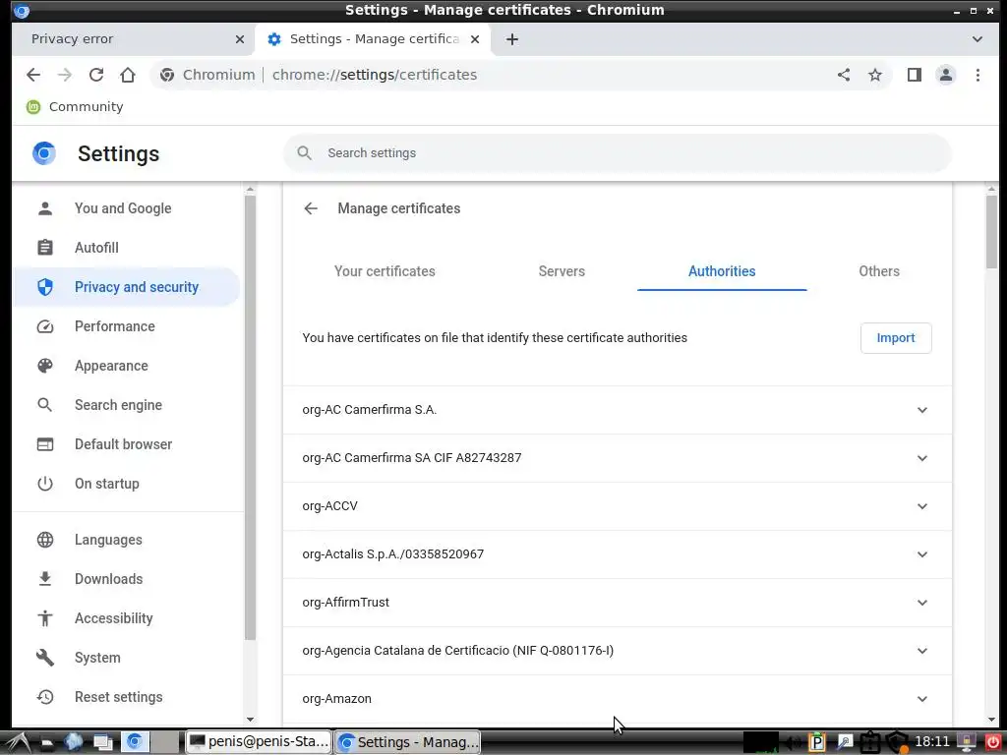The width and height of the screenshot is (1007, 755).
Task: Share this page using the share icon
Action: pyautogui.click(x=844, y=75)
